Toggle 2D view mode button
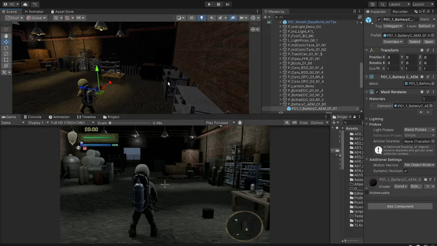 [x=191, y=18]
